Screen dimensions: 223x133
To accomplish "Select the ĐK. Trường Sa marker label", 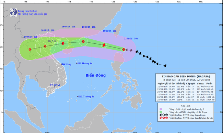I will [x=86, y=96].
